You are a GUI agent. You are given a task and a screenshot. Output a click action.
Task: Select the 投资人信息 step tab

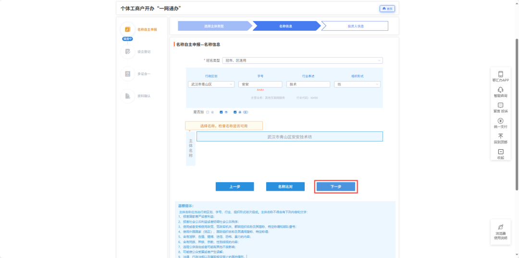pyautogui.click(x=356, y=26)
